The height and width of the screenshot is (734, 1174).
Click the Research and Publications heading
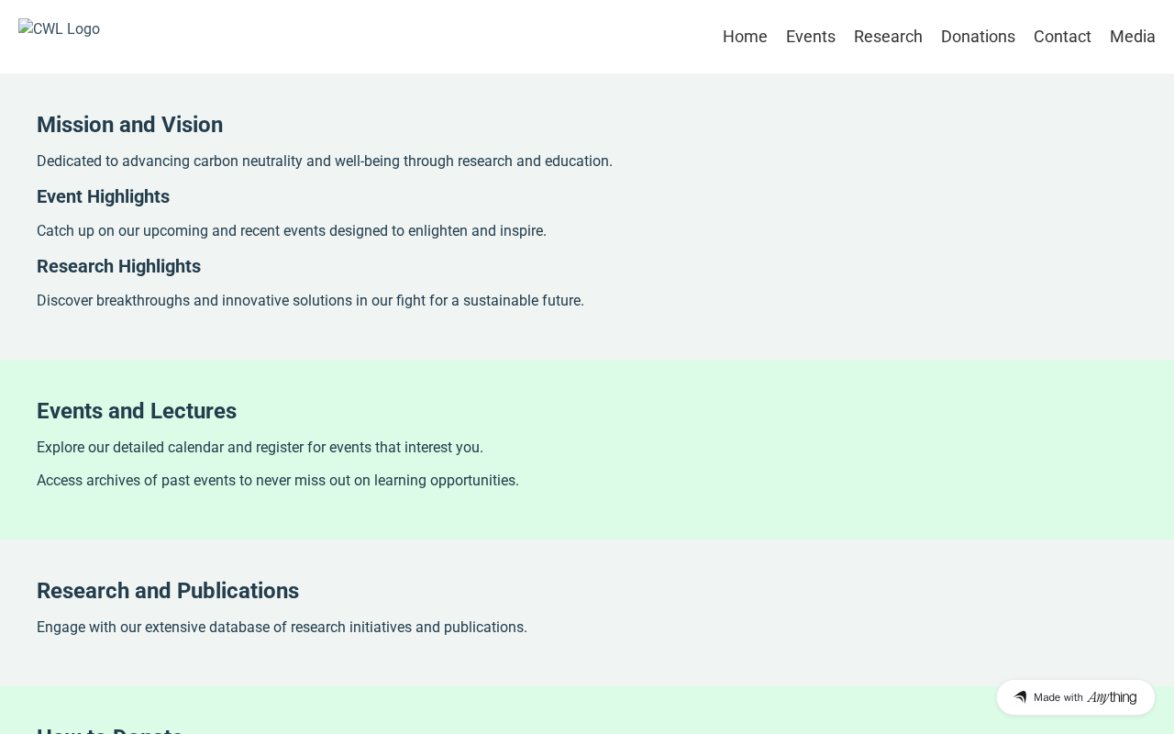(168, 591)
